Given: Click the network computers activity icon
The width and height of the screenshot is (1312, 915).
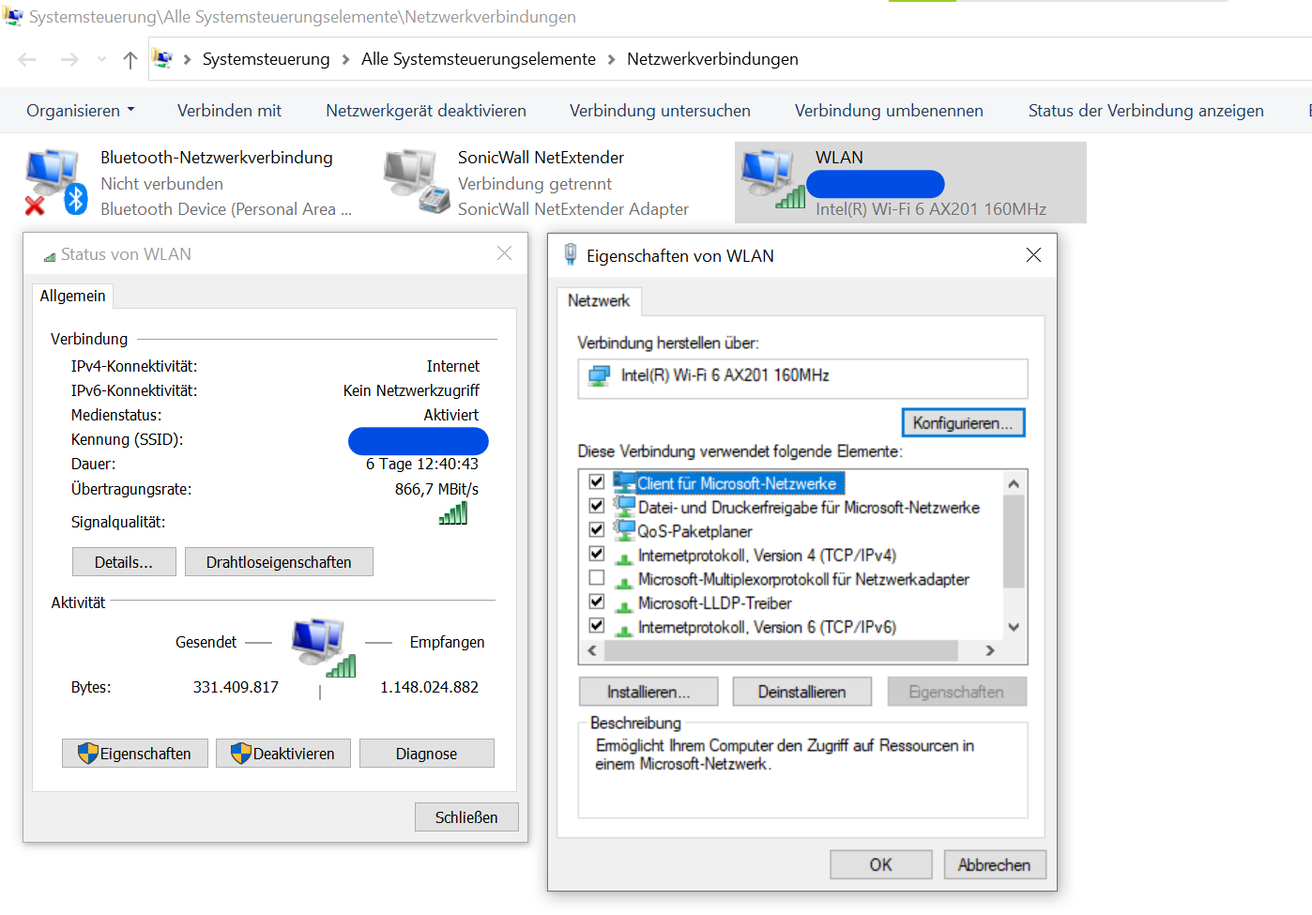Looking at the screenshot, I should (324, 647).
